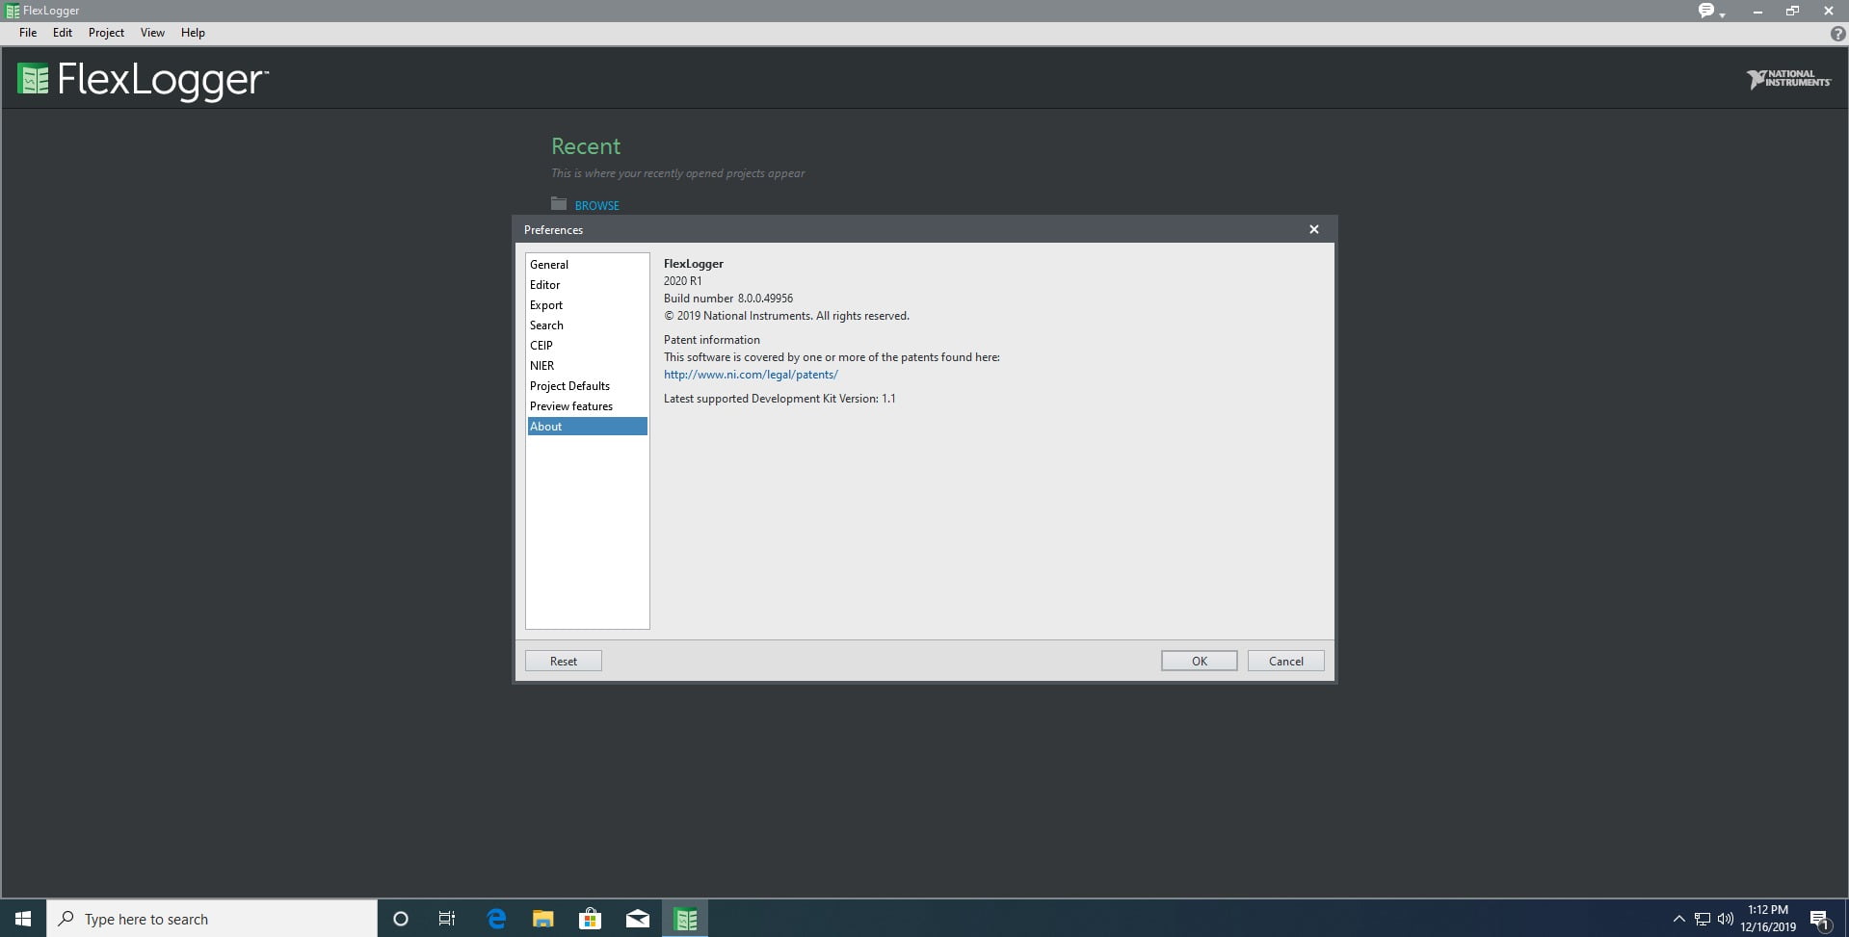Launch Microsoft Edge from taskbar
The width and height of the screenshot is (1849, 937).
[496, 919]
